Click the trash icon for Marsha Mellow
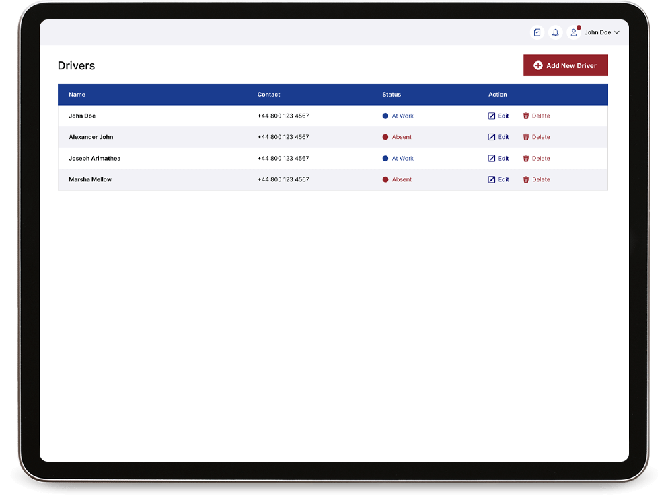 pos(526,180)
